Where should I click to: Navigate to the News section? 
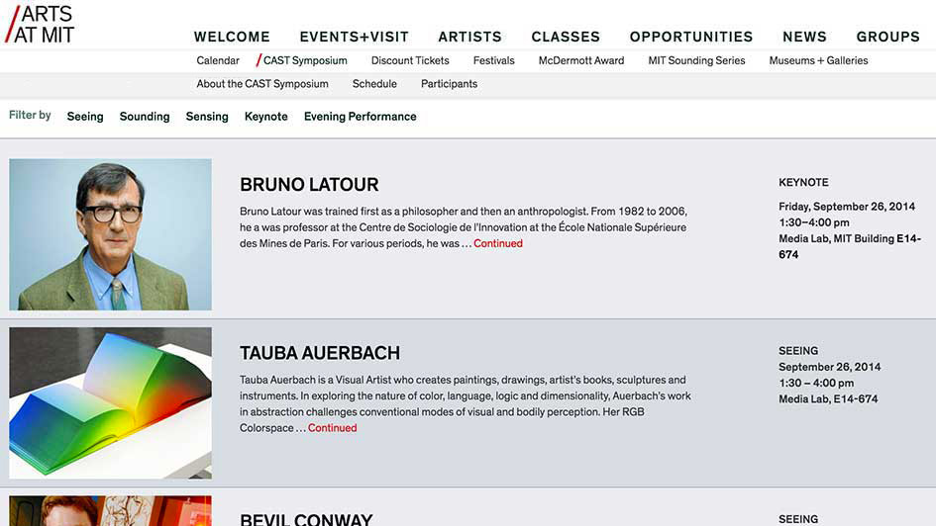click(804, 37)
